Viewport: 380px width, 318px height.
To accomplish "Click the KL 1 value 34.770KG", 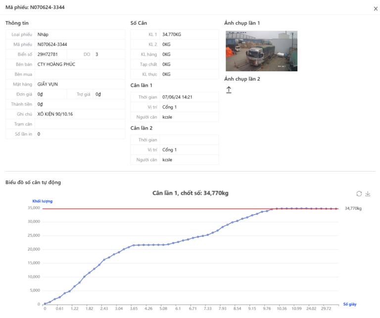I will click(x=189, y=34).
